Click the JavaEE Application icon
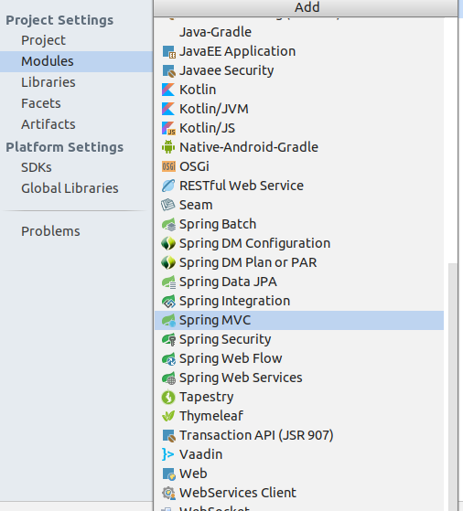Viewport: 463px width, 511px height. tap(168, 51)
